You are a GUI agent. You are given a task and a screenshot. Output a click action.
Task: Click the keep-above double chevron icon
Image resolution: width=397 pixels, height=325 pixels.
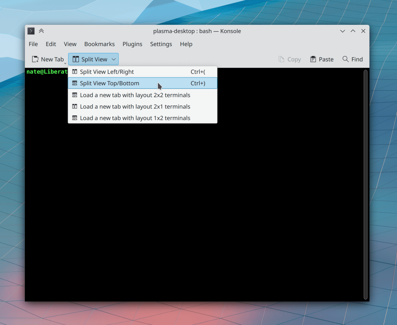click(x=41, y=31)
